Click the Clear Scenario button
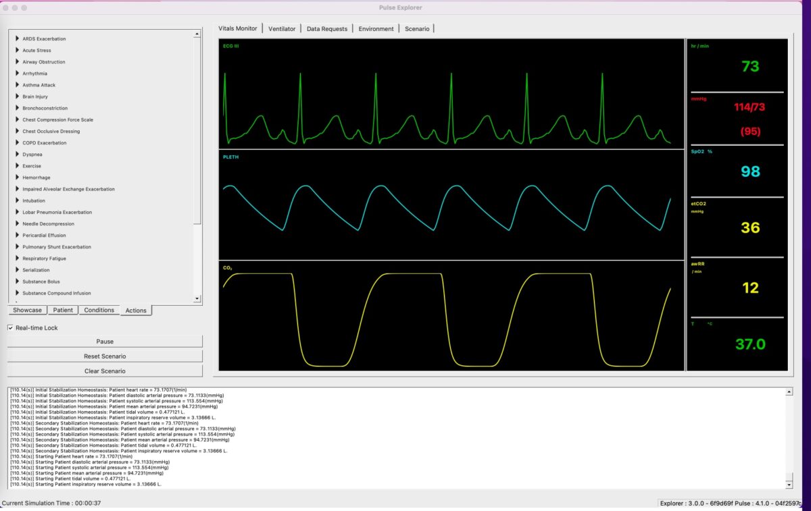The height and width of the screenshot is (511, 811). click(x=105, y=371)
